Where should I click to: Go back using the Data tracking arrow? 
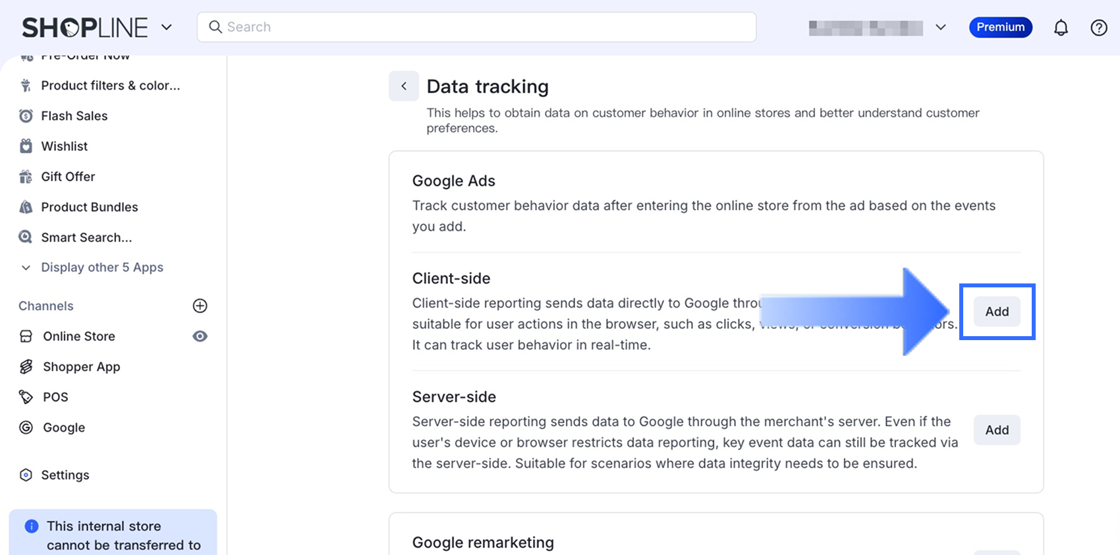tap(404, 86)
